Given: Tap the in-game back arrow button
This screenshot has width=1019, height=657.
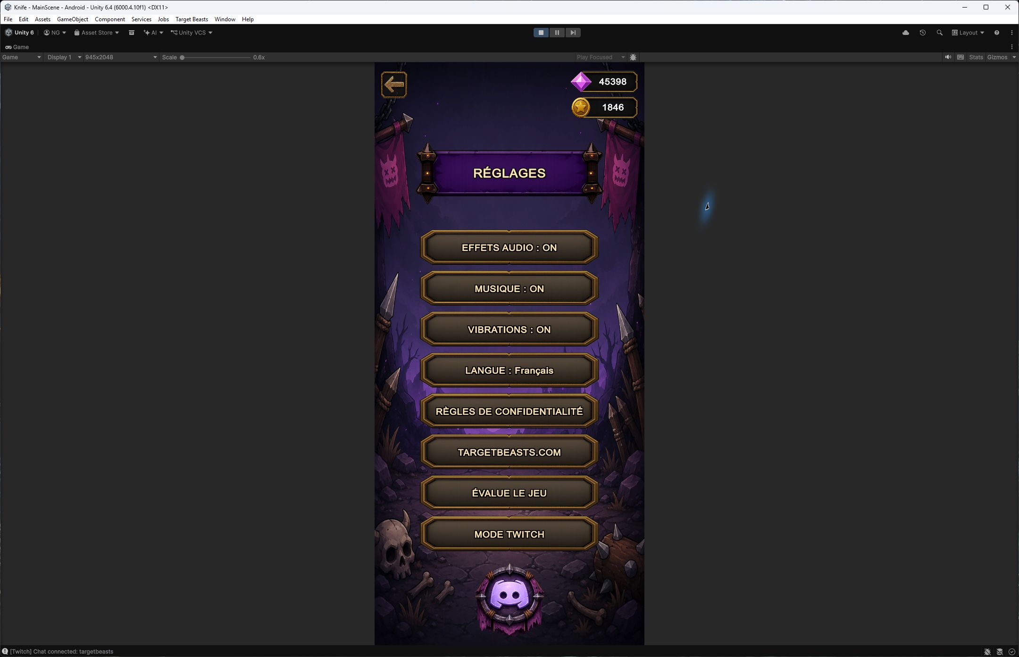Looking at the screenshot, I should [x=394, y=85].
